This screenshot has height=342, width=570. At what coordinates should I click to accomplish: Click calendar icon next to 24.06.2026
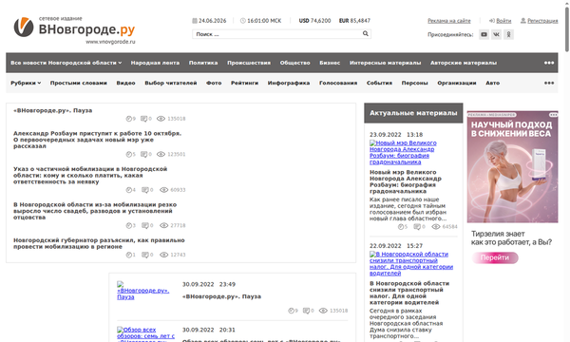coord(195,21)
